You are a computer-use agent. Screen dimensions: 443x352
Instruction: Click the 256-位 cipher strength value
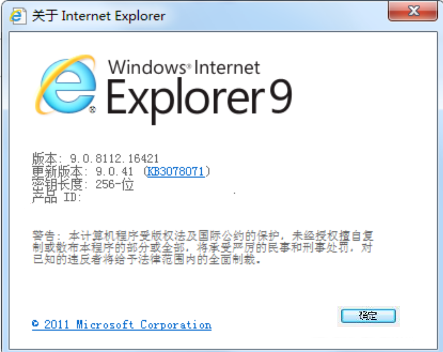point(114,184)
